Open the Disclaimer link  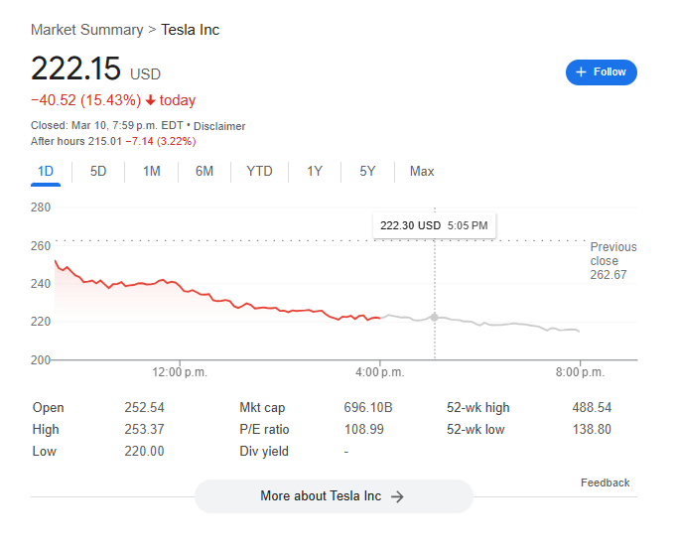pos(219,126)
